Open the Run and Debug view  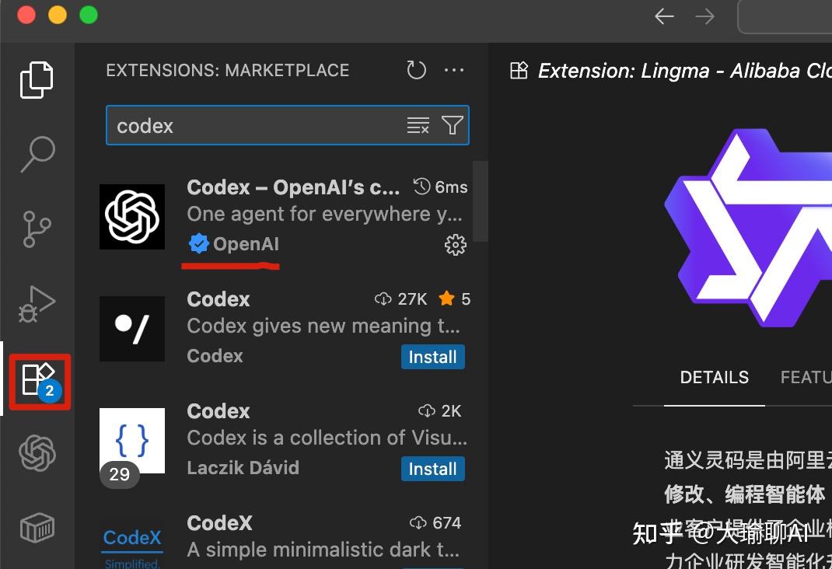(x=37, y=304)
